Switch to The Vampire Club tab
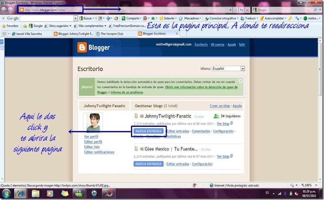324x200 pixels. click(x=116, y=34)
